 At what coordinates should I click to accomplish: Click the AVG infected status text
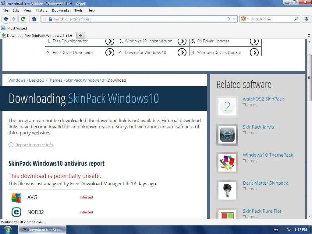tap(86, 197)
